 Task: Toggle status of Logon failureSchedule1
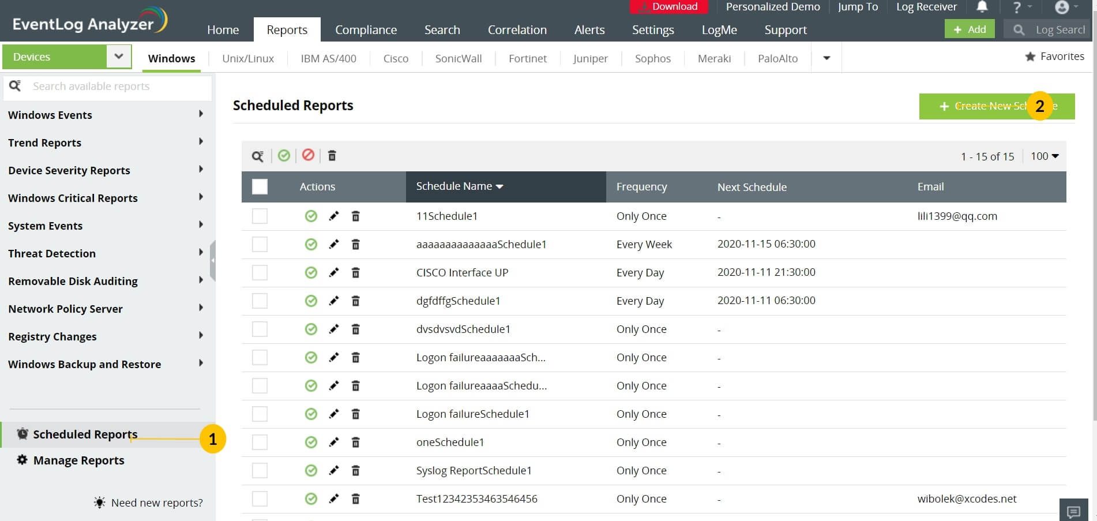pos(311,414)
